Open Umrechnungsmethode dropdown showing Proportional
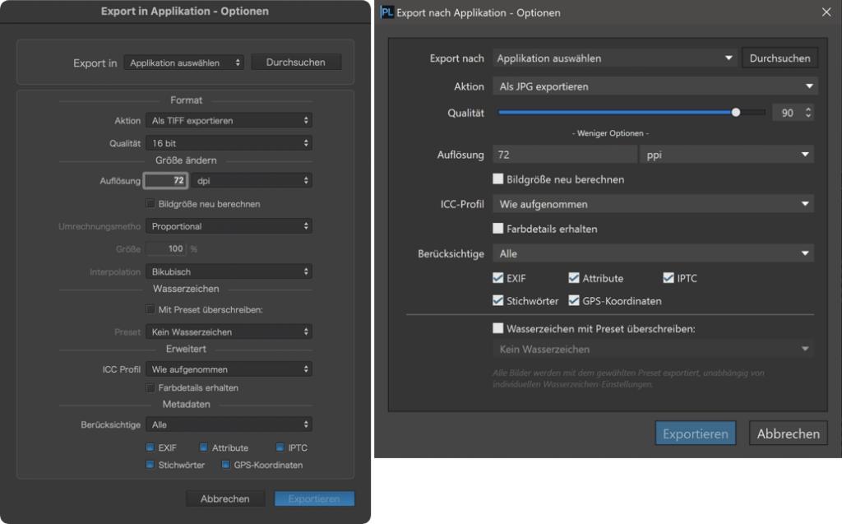The width and height of the screenshot is (842, 524). point(229,226)
